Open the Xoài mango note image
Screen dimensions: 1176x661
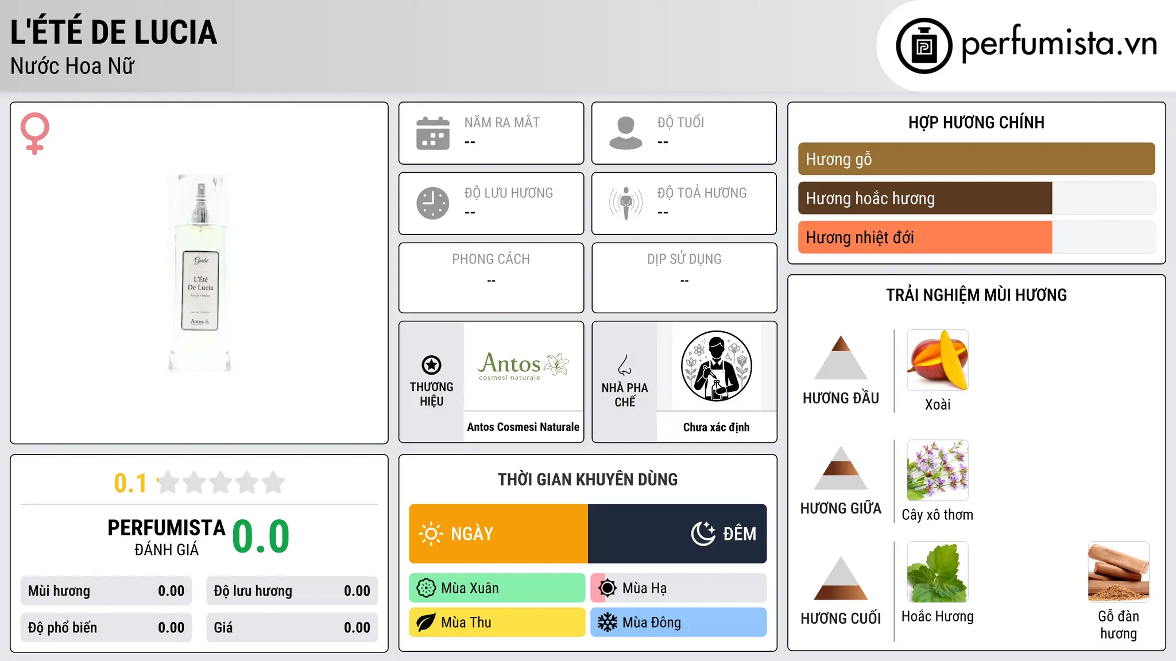[x=938, y=360]
